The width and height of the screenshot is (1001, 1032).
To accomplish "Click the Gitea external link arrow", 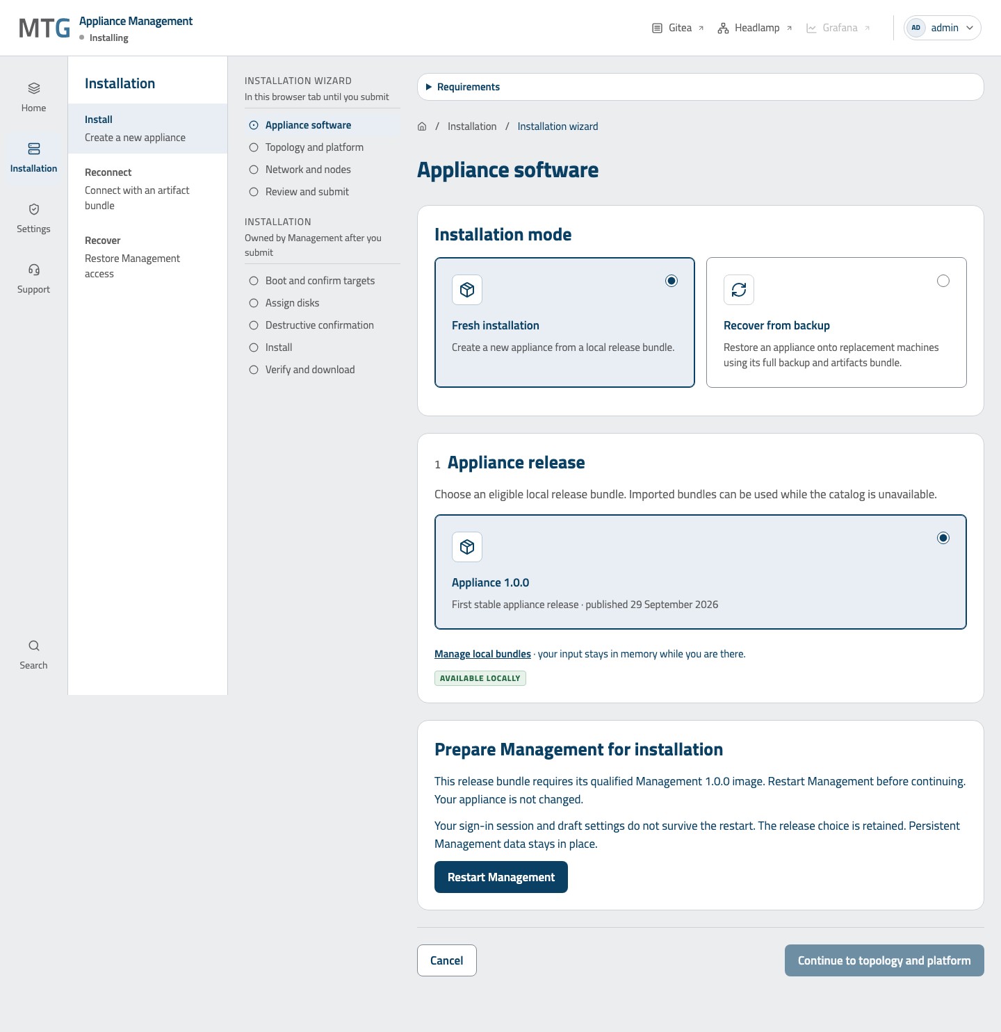I will click(x=701, y=28).
